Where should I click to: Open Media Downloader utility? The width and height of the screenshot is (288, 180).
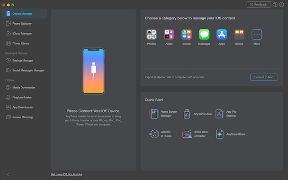pos(25,88)
